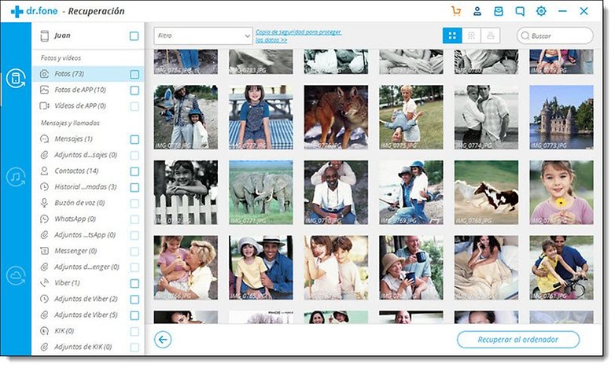Toggle the Mensajes (1) checkbox
This screenshot has width=615, height=368.
tap(134, 139)
